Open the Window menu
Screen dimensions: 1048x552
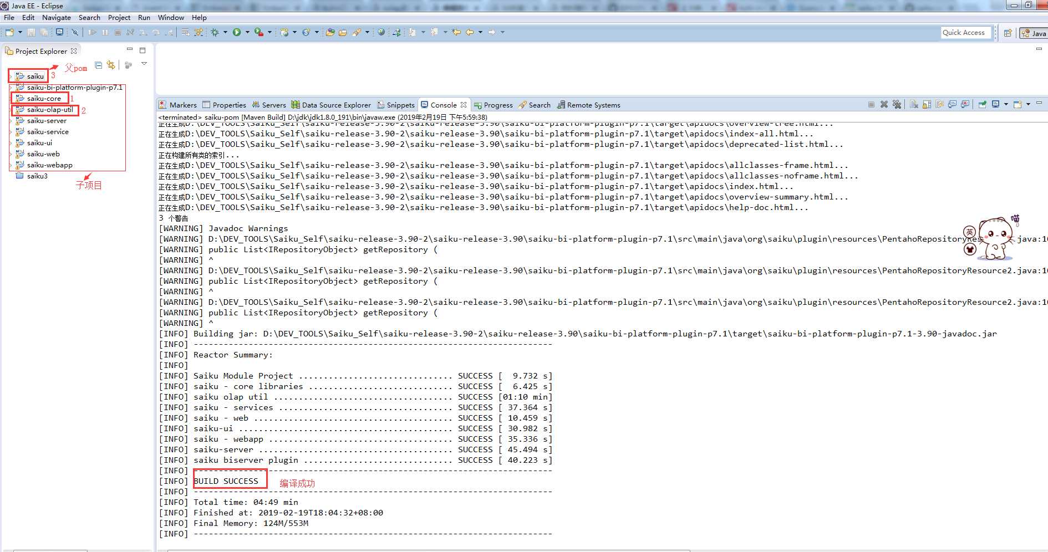(x=171, y=17)
